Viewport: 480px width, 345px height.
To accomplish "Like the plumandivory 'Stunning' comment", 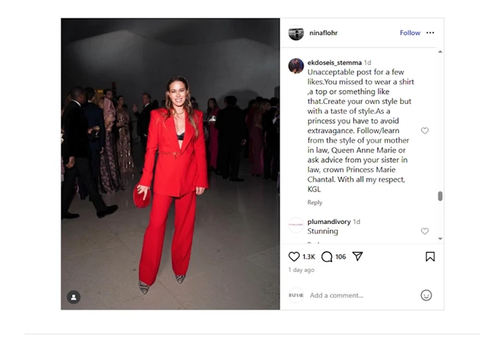I will pos(424,231).
